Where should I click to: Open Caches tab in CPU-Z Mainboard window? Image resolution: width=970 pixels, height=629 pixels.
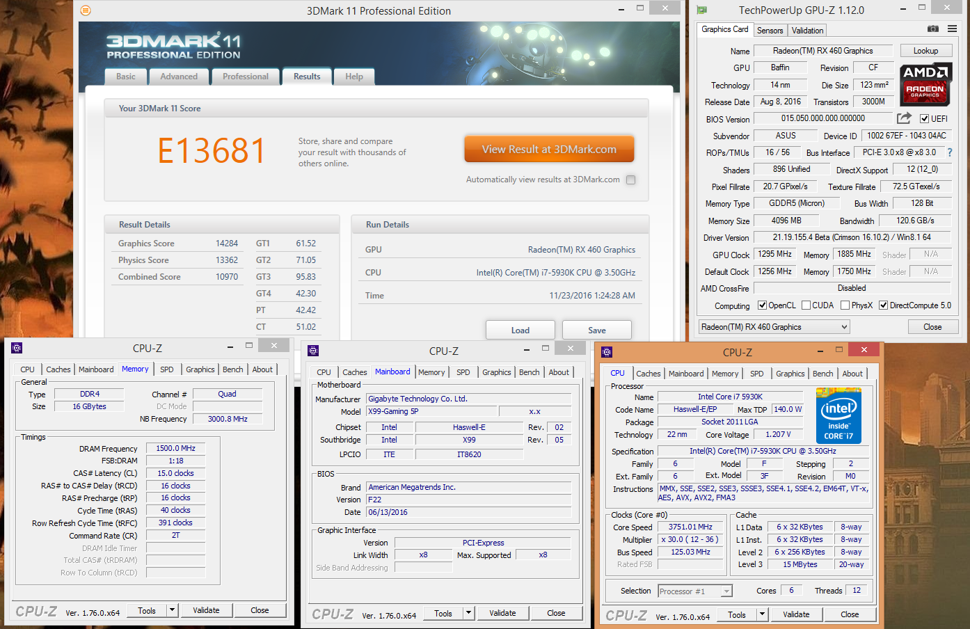click(354, 372)
